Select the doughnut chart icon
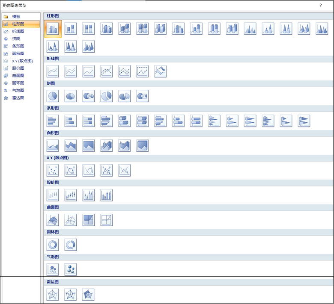Image resolution: width=334 pixels, height=304 pixels. [53, 245]
